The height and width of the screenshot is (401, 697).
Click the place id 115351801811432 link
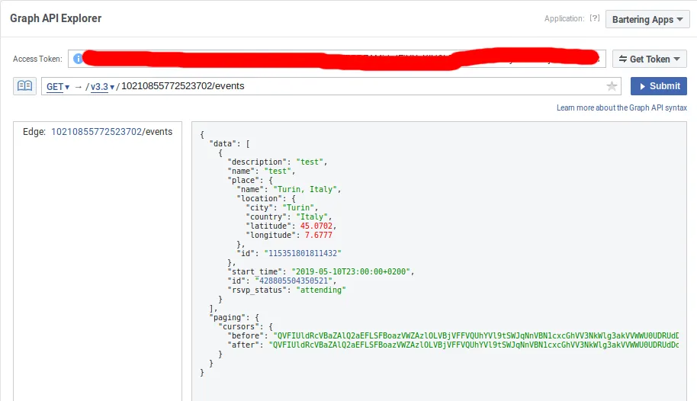click(303, 253)
